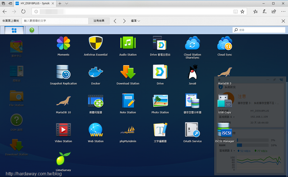Open File Station desktop shortcut
The width and height of the screenshot is (288, 177).
[x=16, y=96]
